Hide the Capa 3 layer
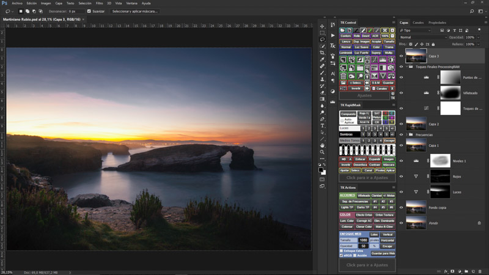Screen dimensions: 489x275 [401, 56]
